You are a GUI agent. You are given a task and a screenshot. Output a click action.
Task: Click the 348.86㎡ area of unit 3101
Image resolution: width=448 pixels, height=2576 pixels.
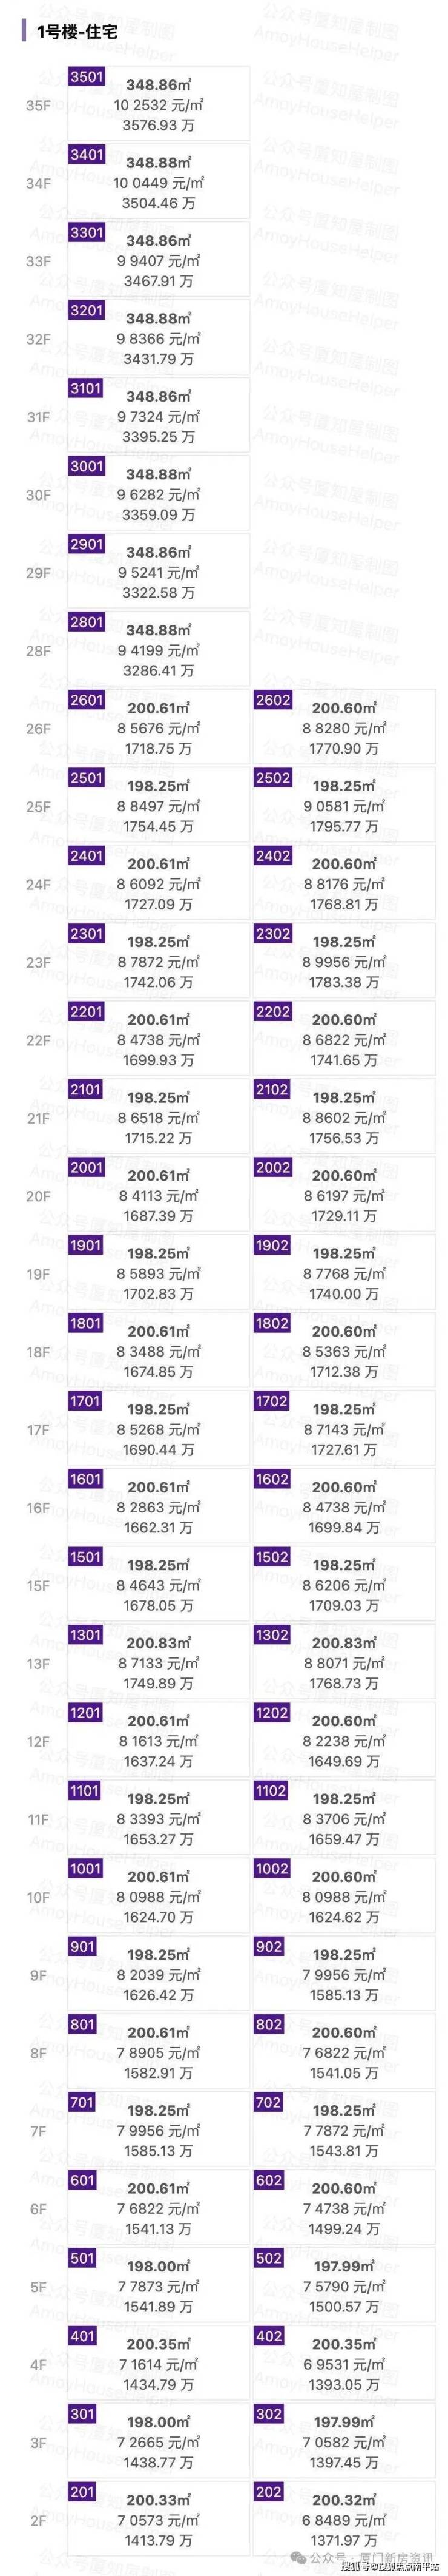click(x=159, y=396)
